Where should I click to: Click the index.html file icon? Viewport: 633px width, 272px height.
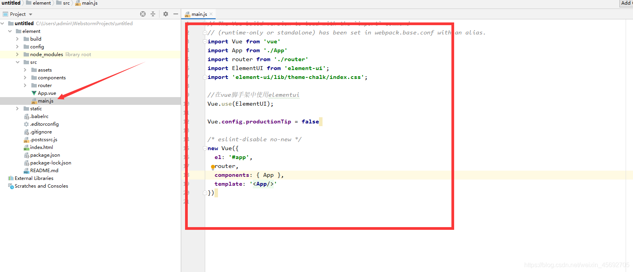[26, 147]
